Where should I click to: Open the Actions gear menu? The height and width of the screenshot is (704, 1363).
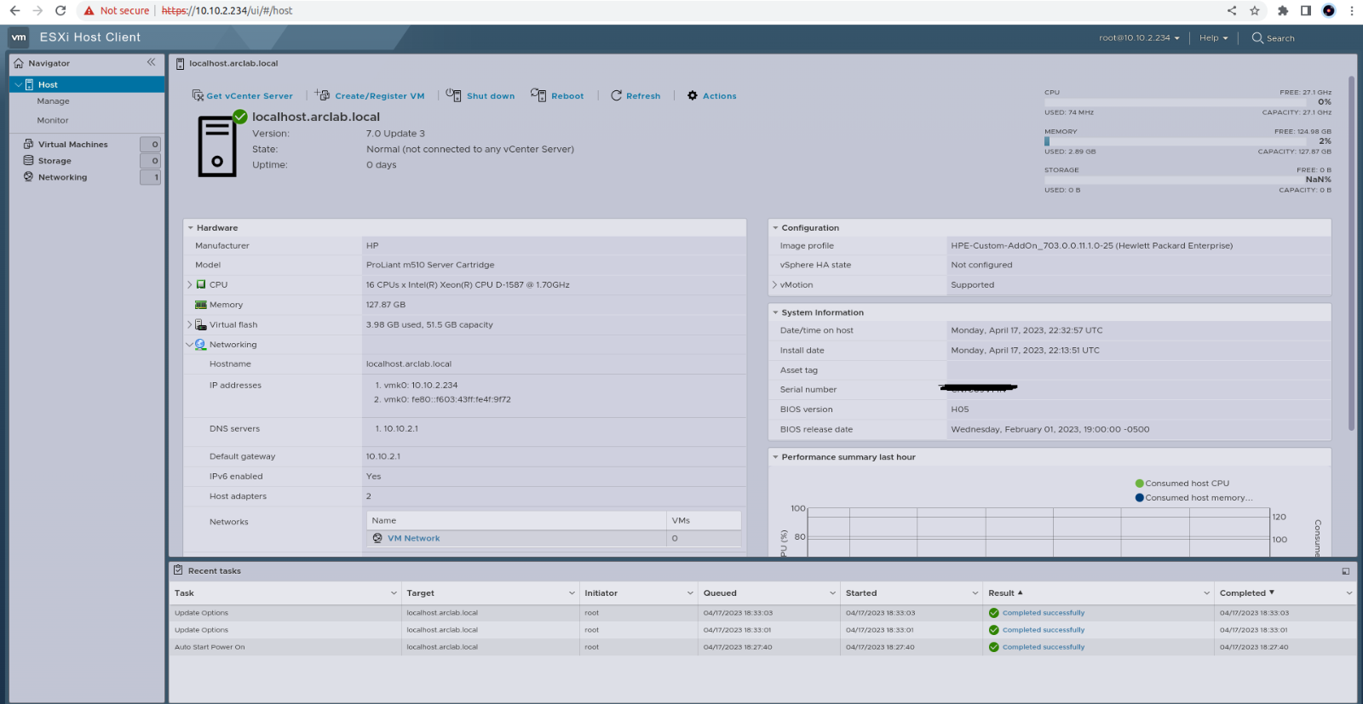pos(711,96)
